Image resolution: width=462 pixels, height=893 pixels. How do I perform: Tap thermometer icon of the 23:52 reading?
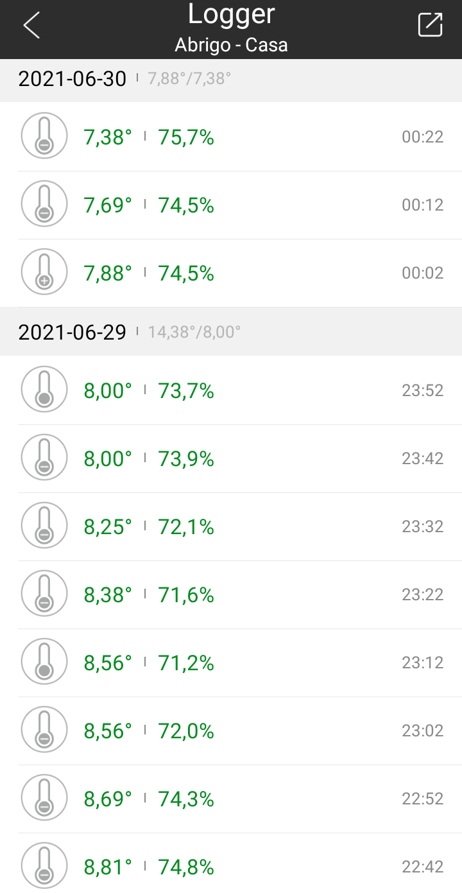pyautogui.click(x=44, y=390)
